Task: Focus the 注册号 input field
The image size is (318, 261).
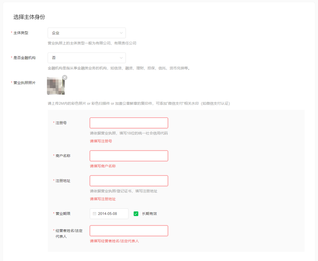Action: [129, 123]
